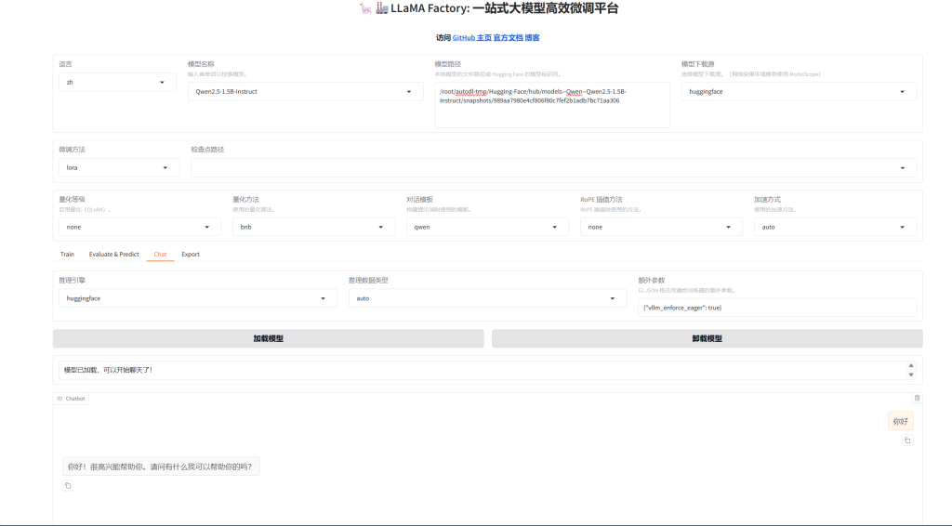Image resolution: width=952 pixels, height=526 pixels.
Task: Open the inference engine dropdown huggingface
Action: 198,298
